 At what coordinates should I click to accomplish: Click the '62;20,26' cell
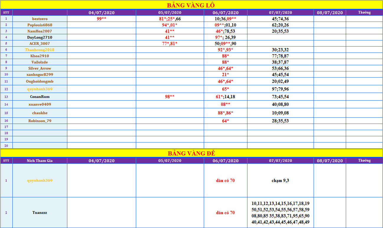[x=281, y=25]
